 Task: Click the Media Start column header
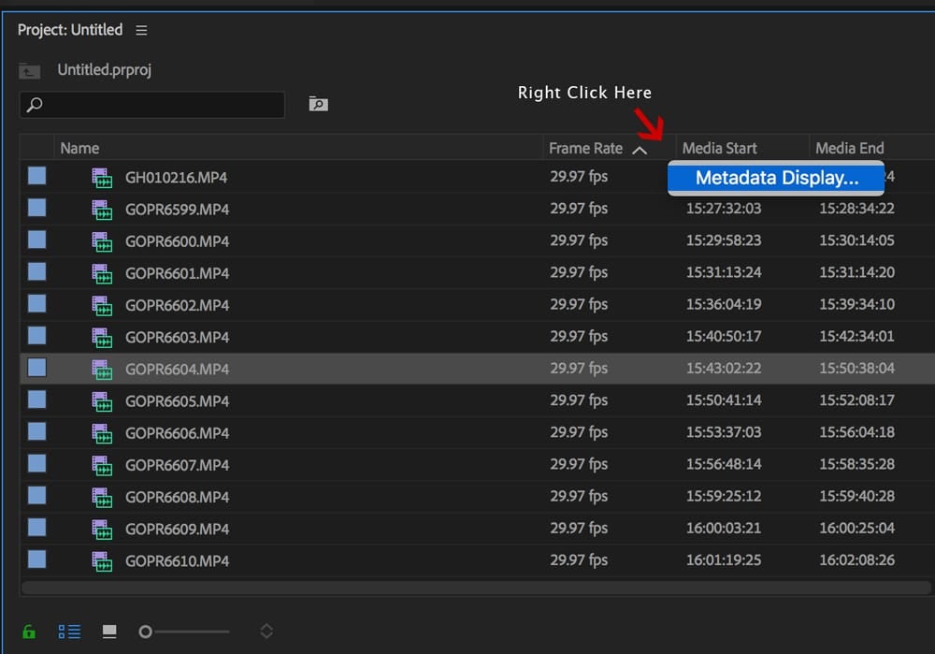point(719,147)
